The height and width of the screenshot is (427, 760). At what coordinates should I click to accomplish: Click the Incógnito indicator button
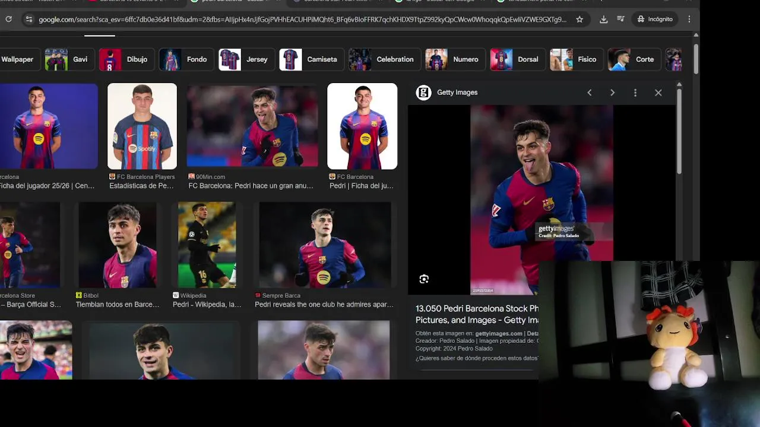(655, 19)
